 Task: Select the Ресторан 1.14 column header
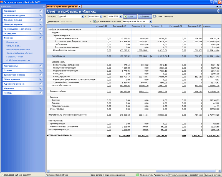coord(160,26)
